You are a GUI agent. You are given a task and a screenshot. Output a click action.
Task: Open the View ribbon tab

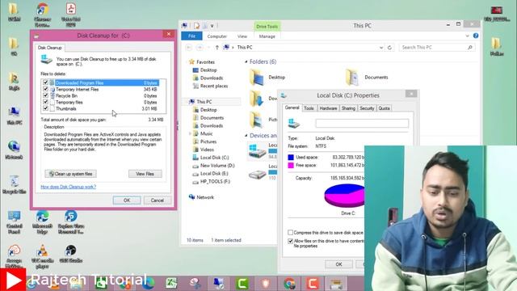click(242, 36)
